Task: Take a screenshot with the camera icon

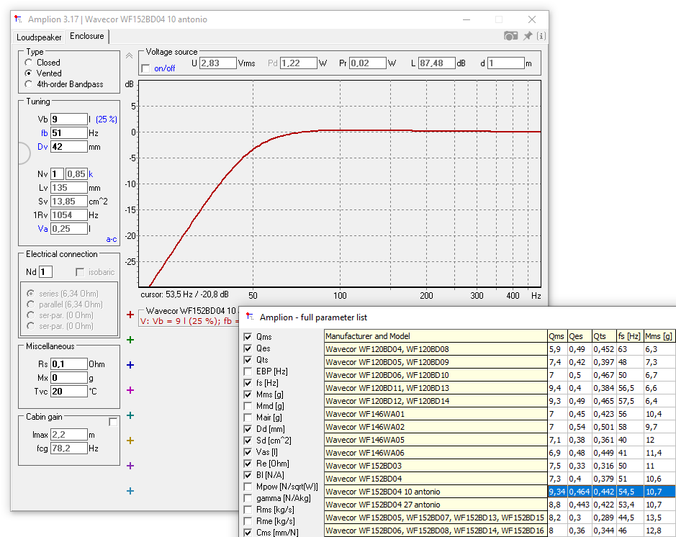Action: pyautogui.click(x=511, y=36)
